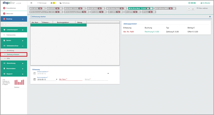Screen dimensions: 214x115
Task: Open the Schulung item in the top bar
Action: pyautogui.click(x=65, y=3)
